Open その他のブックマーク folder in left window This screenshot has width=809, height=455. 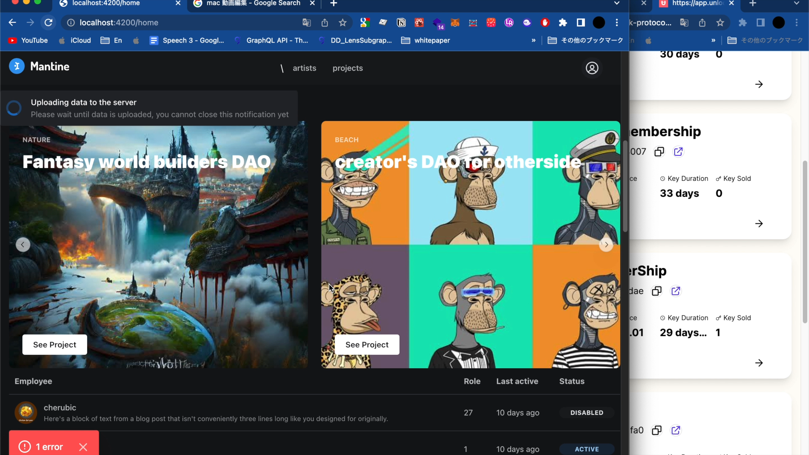point(585,40)
